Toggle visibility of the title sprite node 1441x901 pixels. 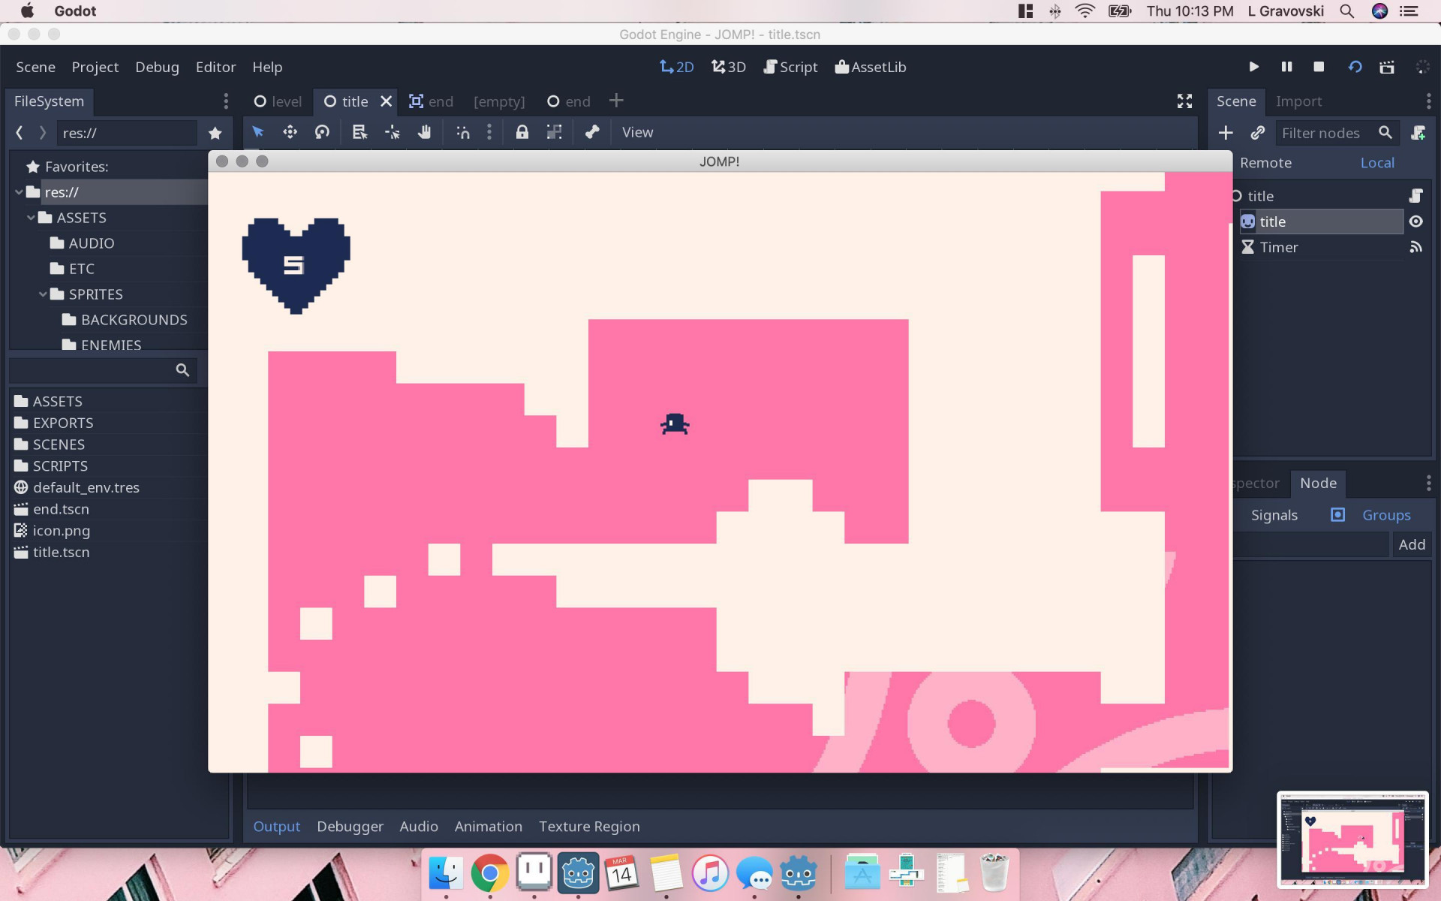(1415, 221)
